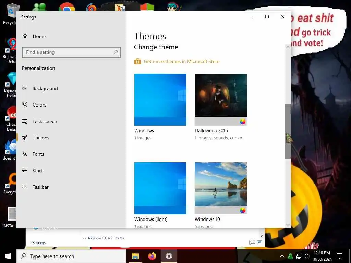Maximize the Settings window

267,17
